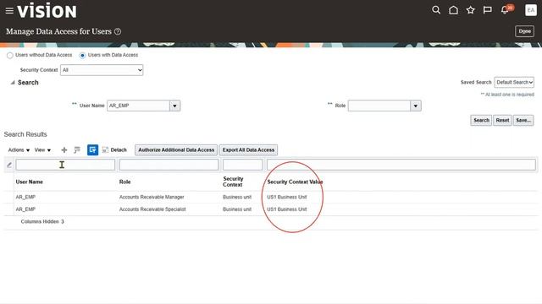Click the Columns Hidden 3 text
Viewport: 542px width, 304px height.
point(42,221)
